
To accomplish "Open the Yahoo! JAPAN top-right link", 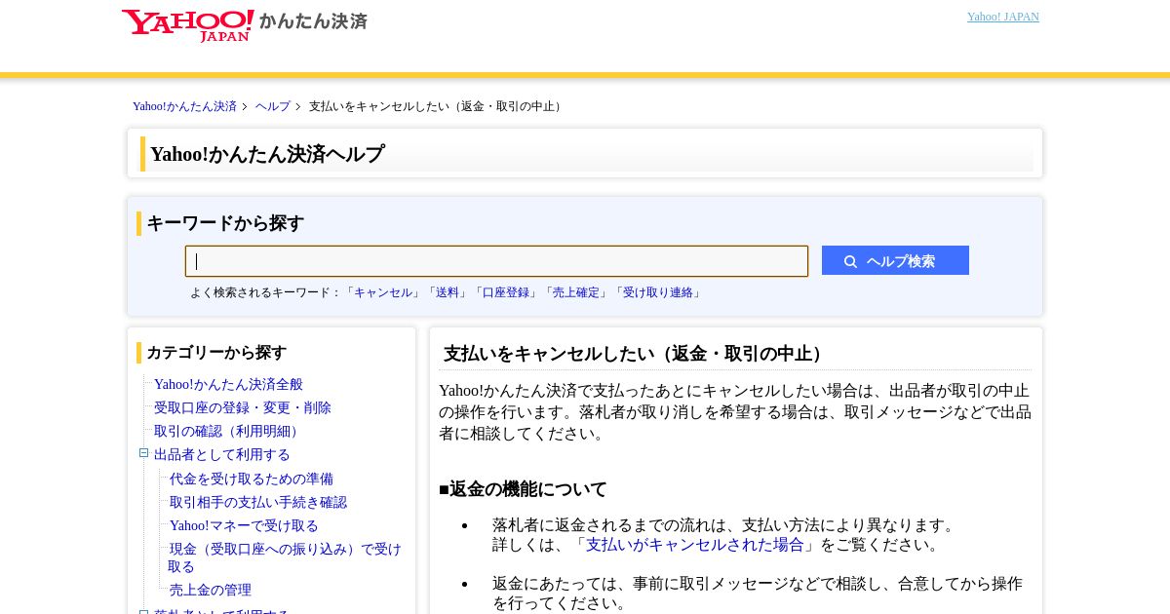I will 1002,17.
